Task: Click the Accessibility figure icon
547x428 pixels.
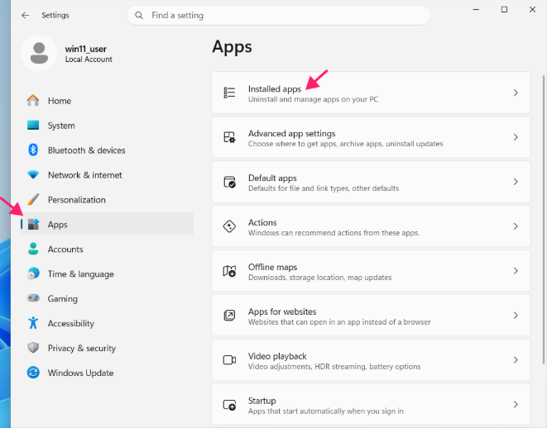Action: click(x=33, y=323)
